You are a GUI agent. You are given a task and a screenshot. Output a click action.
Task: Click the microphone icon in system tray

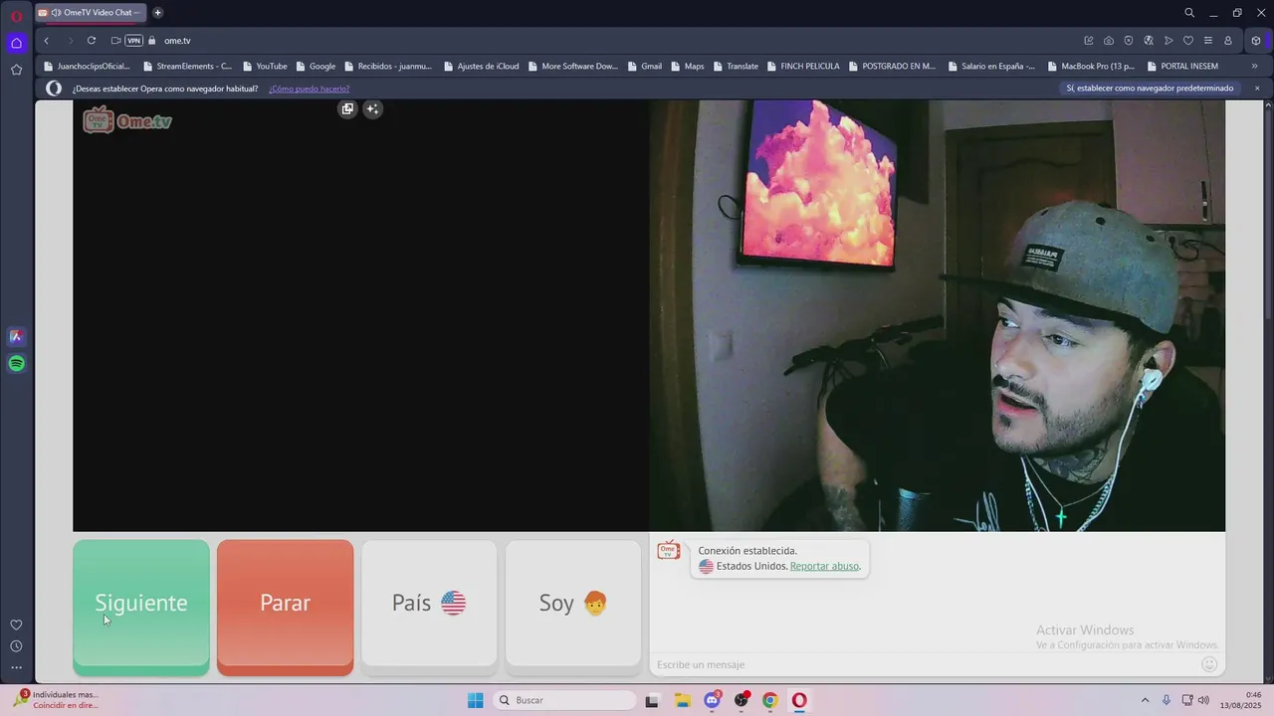[x=1167, y=700]
